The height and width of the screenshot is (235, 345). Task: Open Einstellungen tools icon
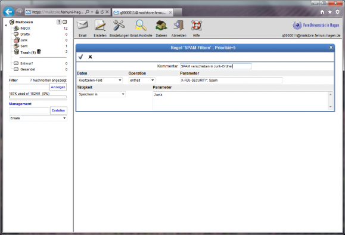click(119, 26)
